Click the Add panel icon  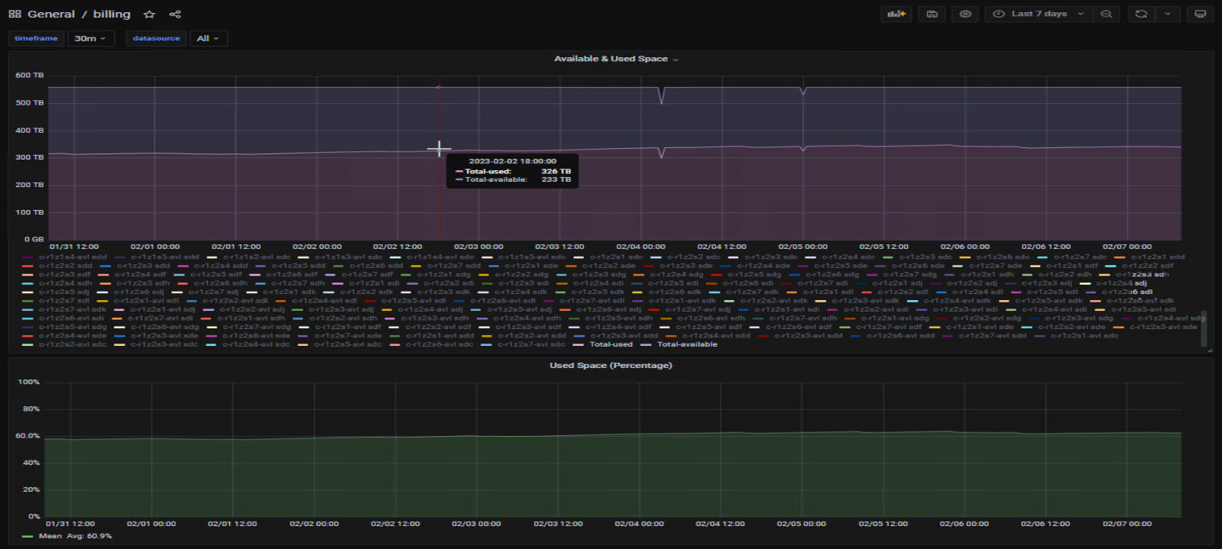pyautogui.click(x=896, y=14)
